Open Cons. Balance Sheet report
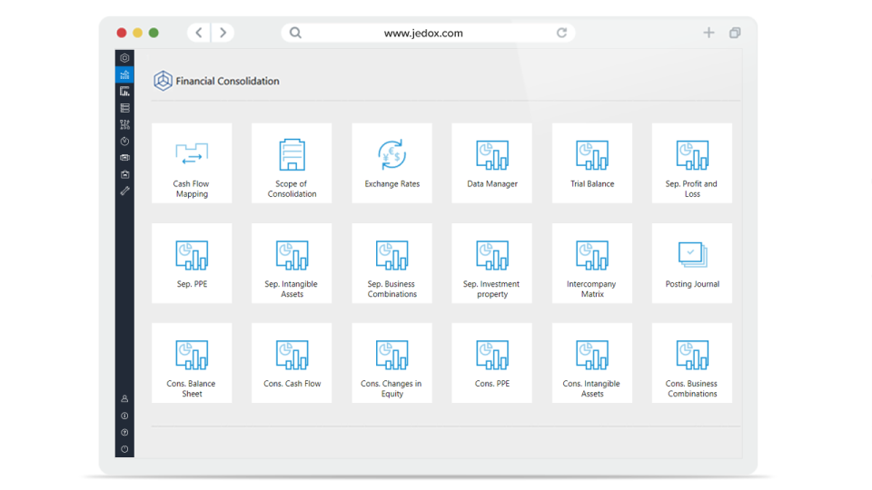This screenshot has width=872, height=490. pyautogui.click(x=192, y=363)
